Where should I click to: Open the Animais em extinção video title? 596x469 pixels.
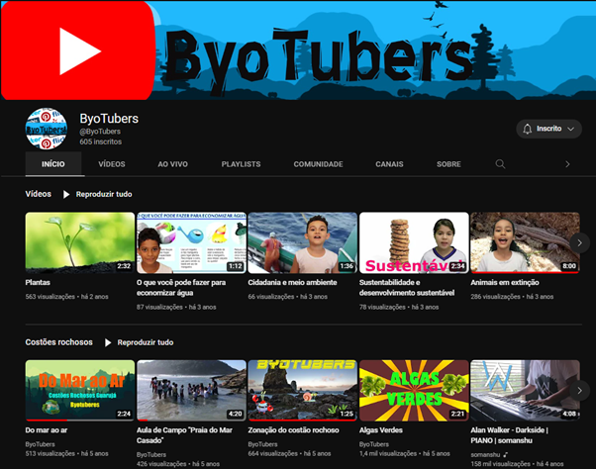coord(504,282)
